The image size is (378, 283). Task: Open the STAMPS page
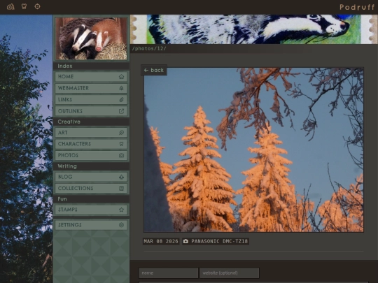click(91, 210)
